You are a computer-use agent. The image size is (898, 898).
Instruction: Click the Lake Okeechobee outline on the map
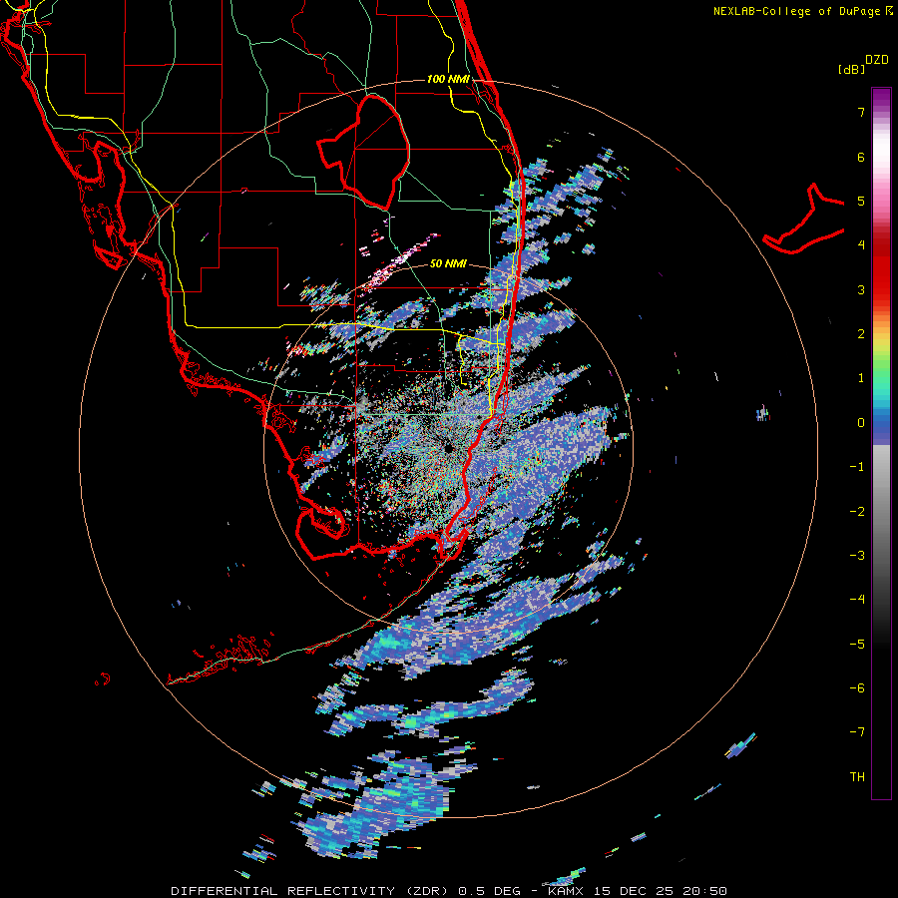click(363, 151)
